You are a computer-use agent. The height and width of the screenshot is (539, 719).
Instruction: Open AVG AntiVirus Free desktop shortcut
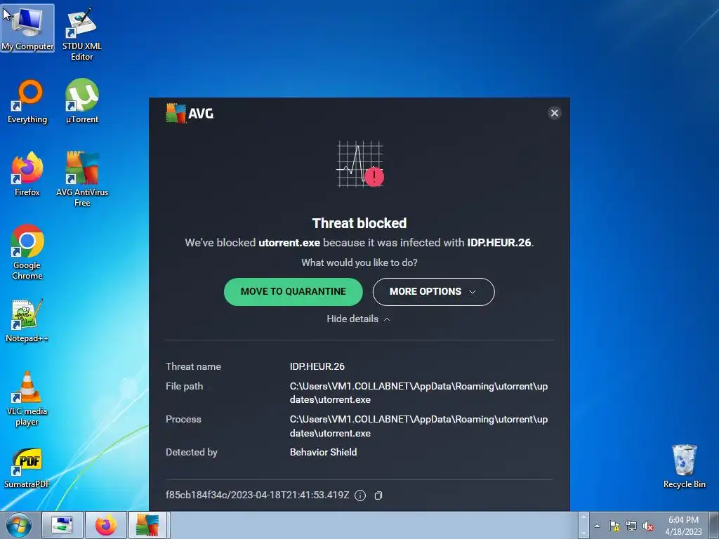tap(82, 179)
